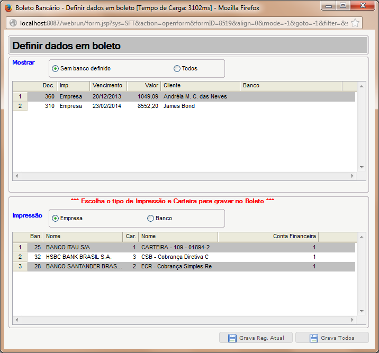Select the James Bond document row
This screenshot has height=353, width=379.
pos(184,106)
